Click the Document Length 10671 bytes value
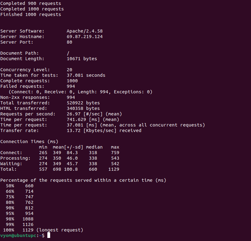This screenshot has height=241, width=251. click(x=82, y=59)
